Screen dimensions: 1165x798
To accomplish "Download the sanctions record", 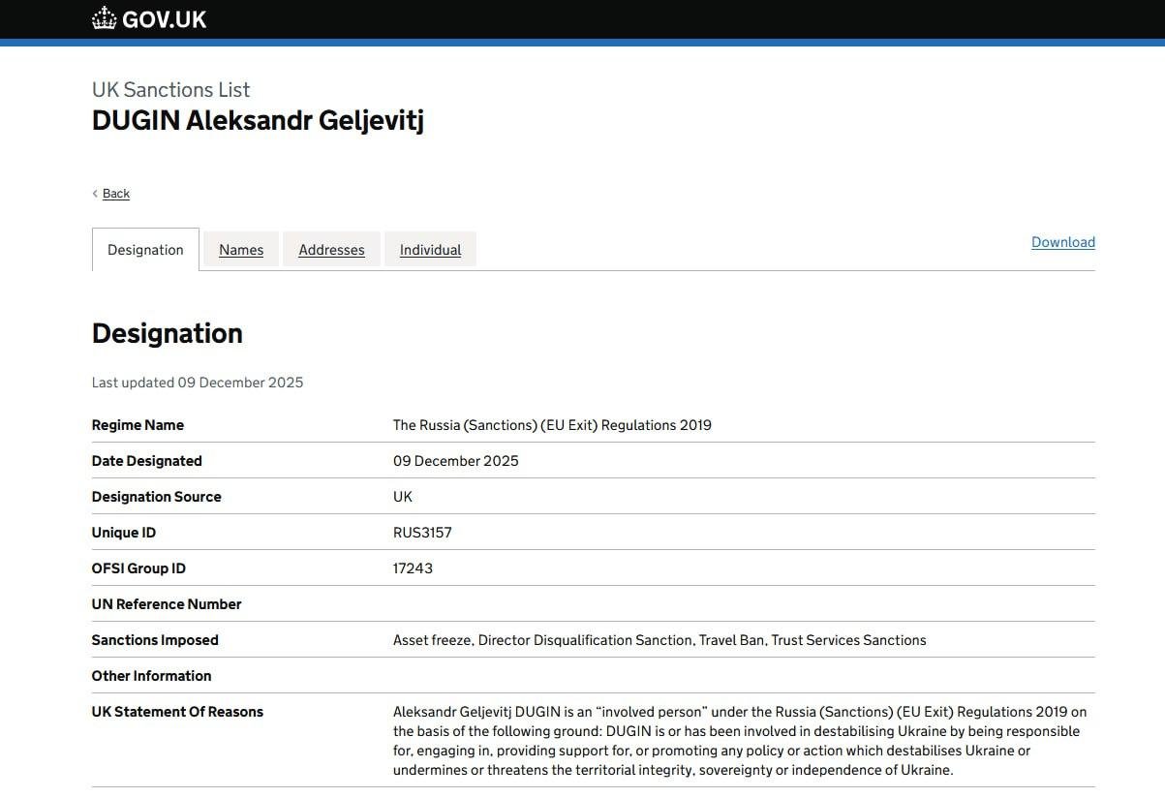I will 1062,242.
